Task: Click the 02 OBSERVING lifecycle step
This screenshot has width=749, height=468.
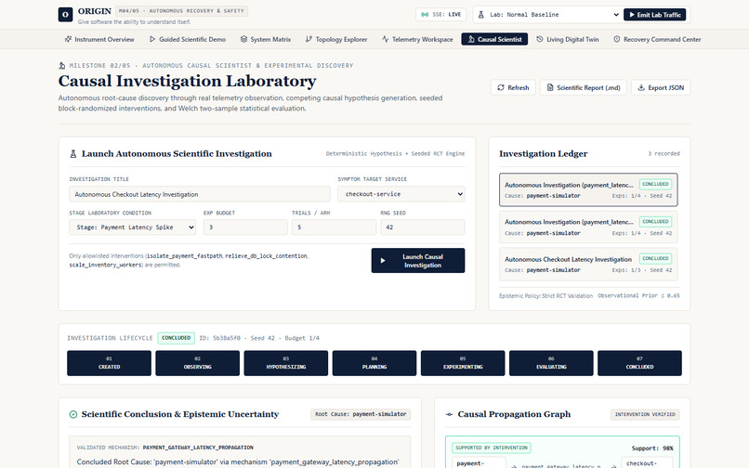Action: point(197,363)
